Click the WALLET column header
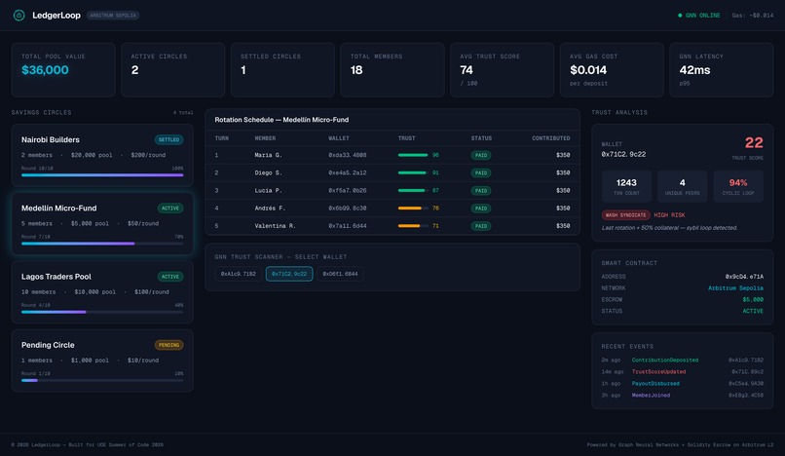Viewport: 785px width, 456px height. coord(339,138)
